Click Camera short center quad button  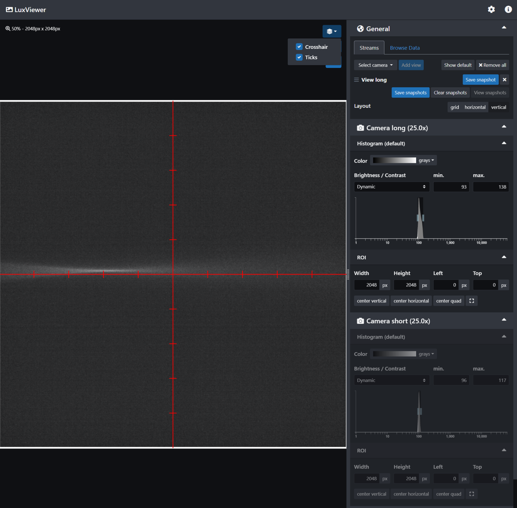point(449,494)
